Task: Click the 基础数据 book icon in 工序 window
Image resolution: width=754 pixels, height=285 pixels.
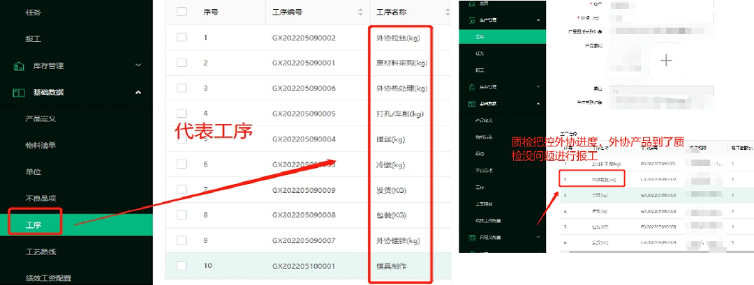Action: coord(18,92)
